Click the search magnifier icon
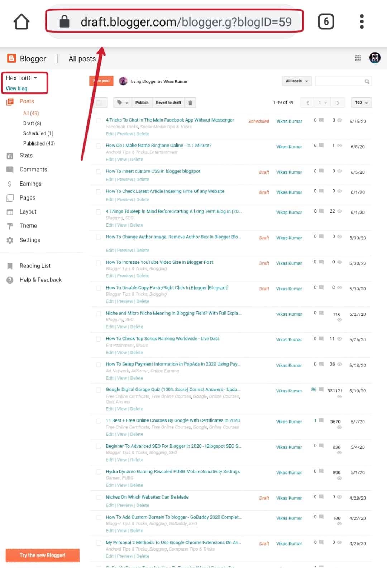 pos(367,81)
